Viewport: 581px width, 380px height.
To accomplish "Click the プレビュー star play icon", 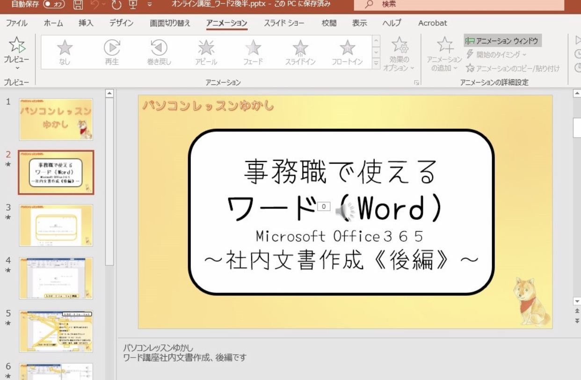I will click(x=17, y=45).
